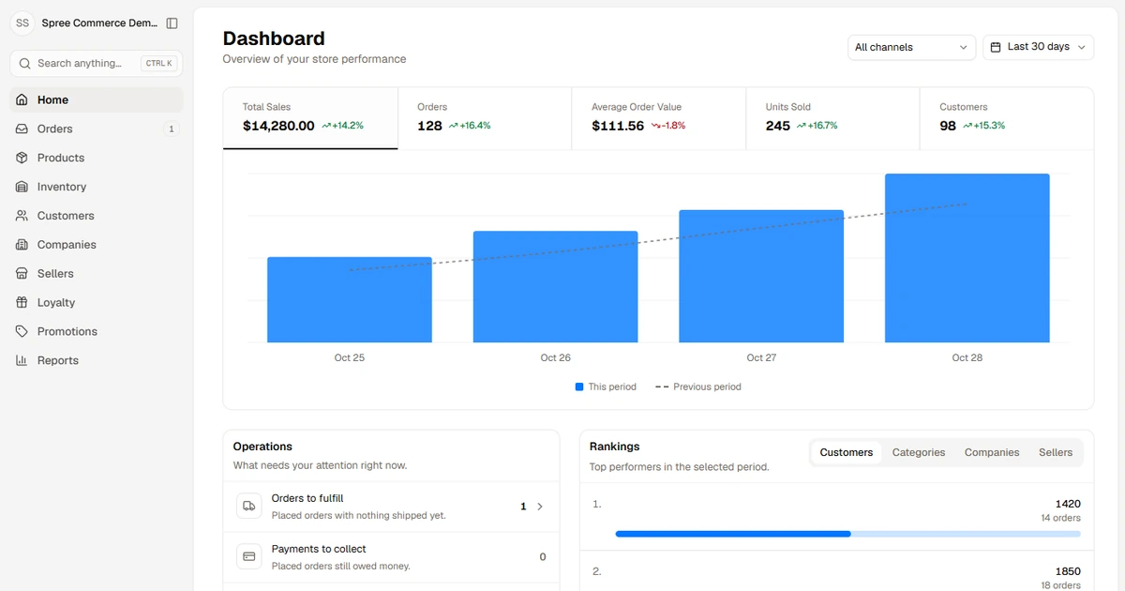Screen dimensions: 1125x591
Task: Select the Customers metric tab showing 98
Action: click(x=1007, y=118)
